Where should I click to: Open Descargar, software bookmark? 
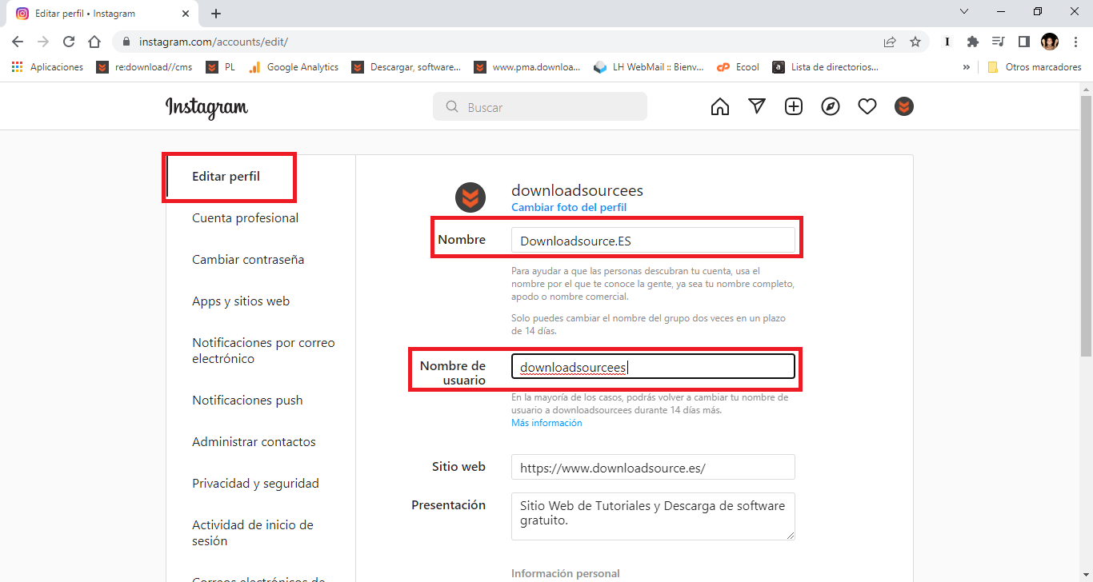click(406, 67)
